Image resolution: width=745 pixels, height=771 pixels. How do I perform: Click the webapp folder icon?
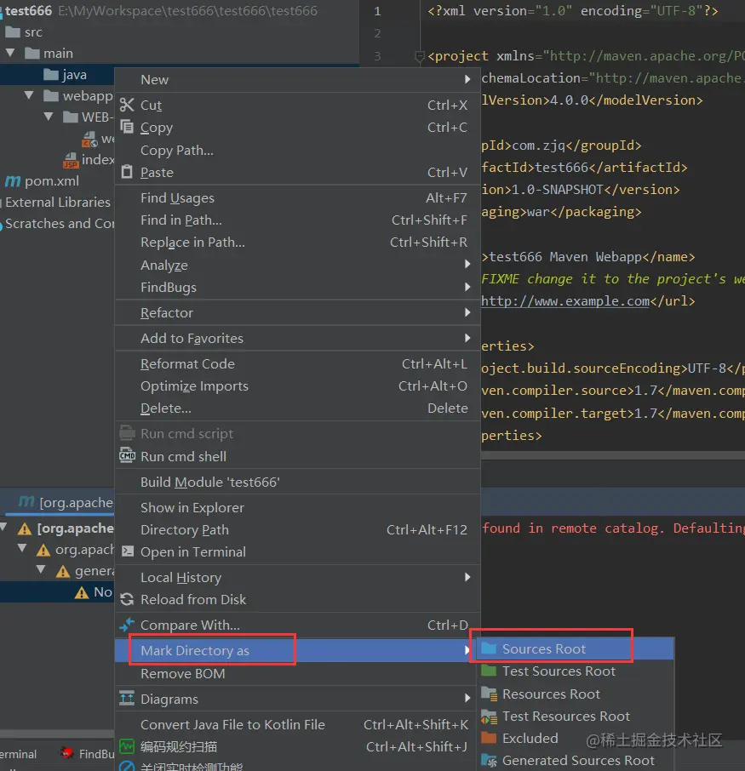(x=51, y=95)
